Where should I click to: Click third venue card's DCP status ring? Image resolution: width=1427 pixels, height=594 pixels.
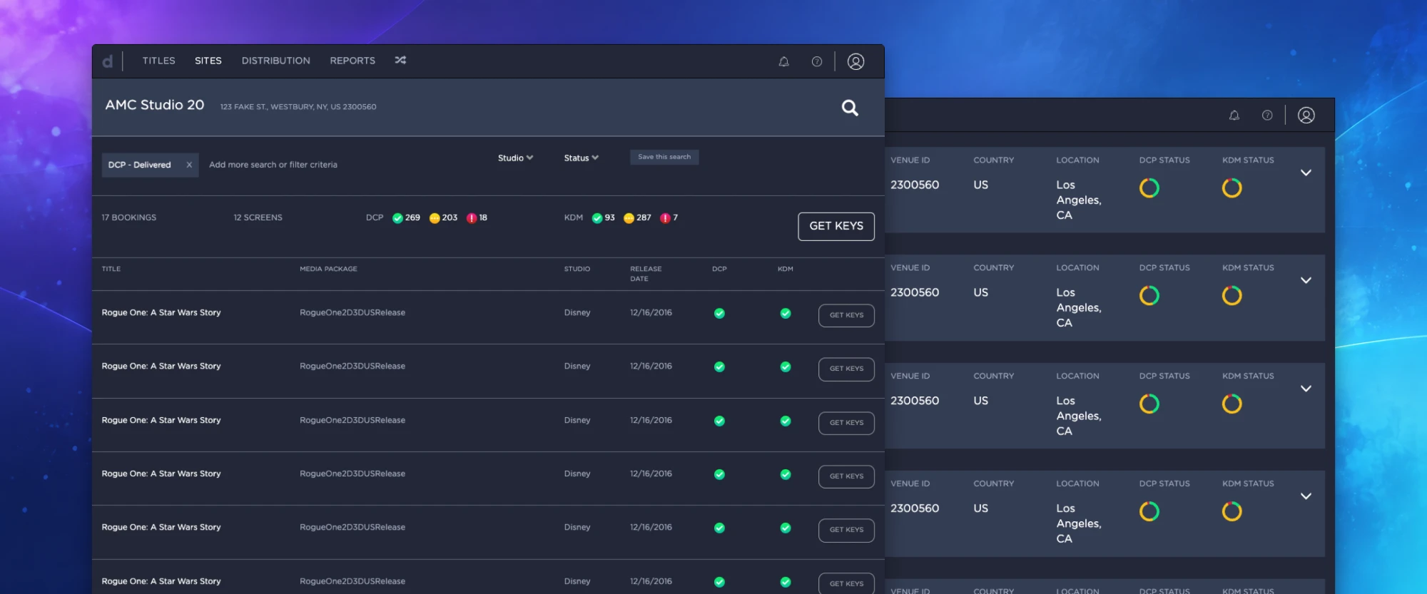(x=1149, y=404)
